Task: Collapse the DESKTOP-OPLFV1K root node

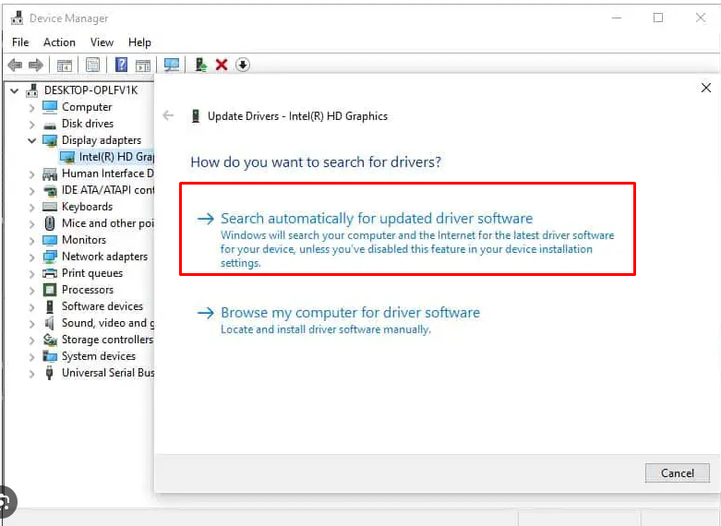Action: (15, 90)
